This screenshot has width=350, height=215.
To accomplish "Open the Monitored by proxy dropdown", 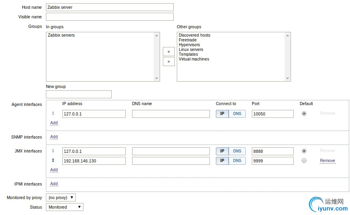I will (61, 197).
